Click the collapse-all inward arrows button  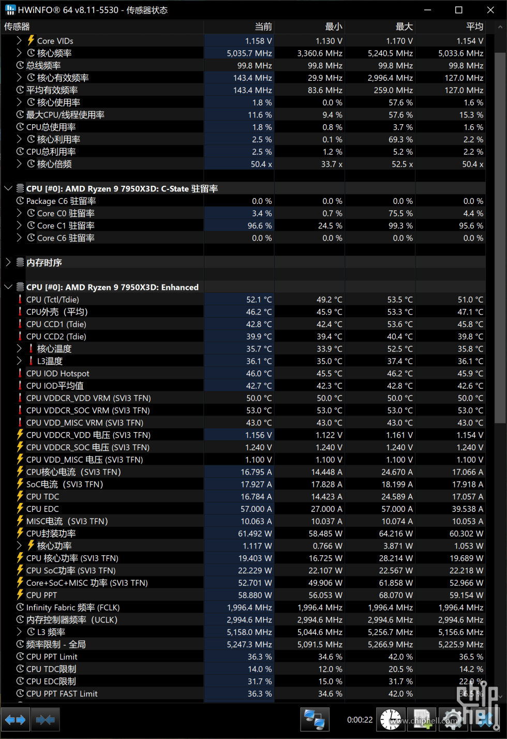[x=46, y=720]
